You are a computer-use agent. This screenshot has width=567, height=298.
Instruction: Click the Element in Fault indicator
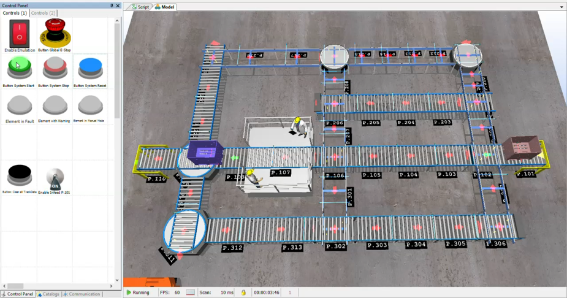pyautogui.click(x=20, y=105)
